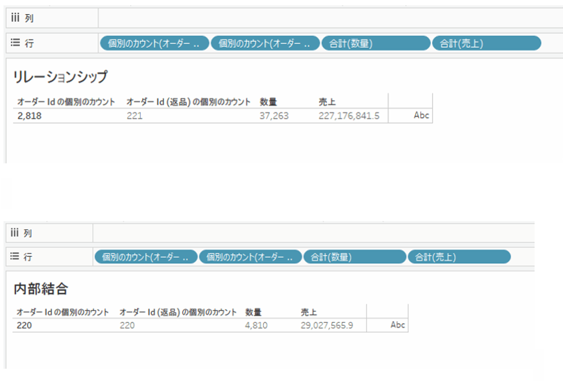Click オーダー Id (返品) の個別のカウント header in the 内部結合 table
Screen dimensions: 563x384
[x=178, y=312]
